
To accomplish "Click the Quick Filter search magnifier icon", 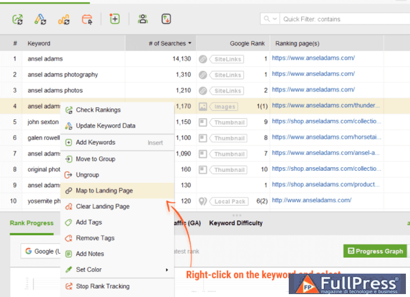I will pyautogui.click(x=266, y=19).
